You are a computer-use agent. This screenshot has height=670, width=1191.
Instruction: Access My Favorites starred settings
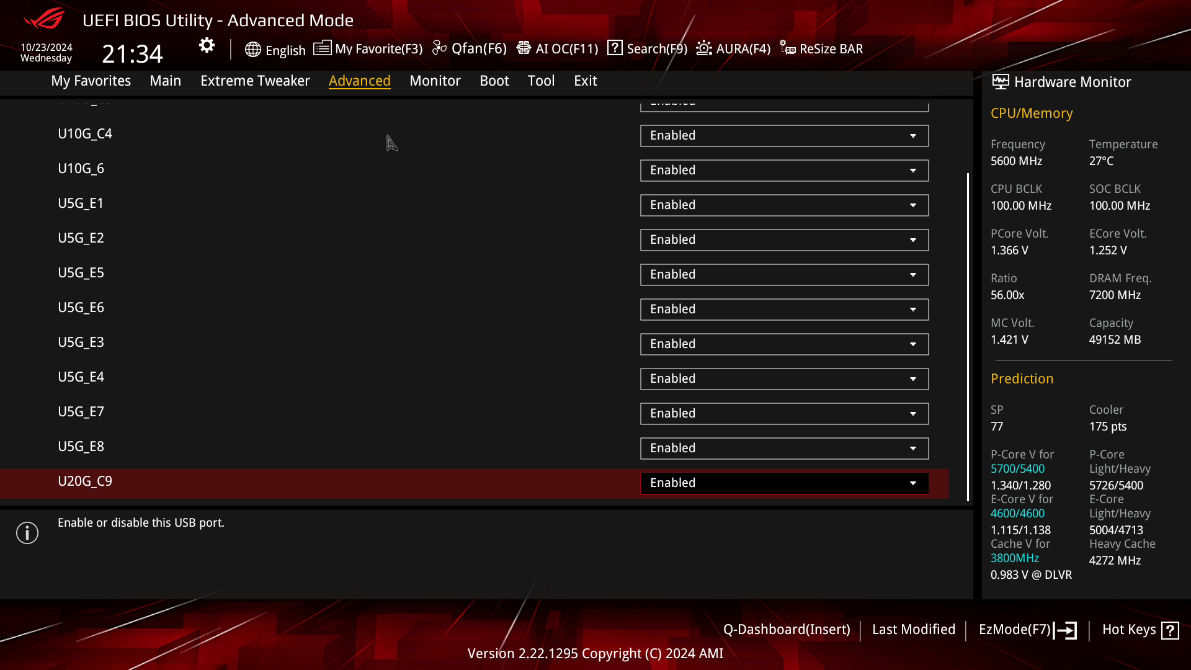click(x=91, y=80)
